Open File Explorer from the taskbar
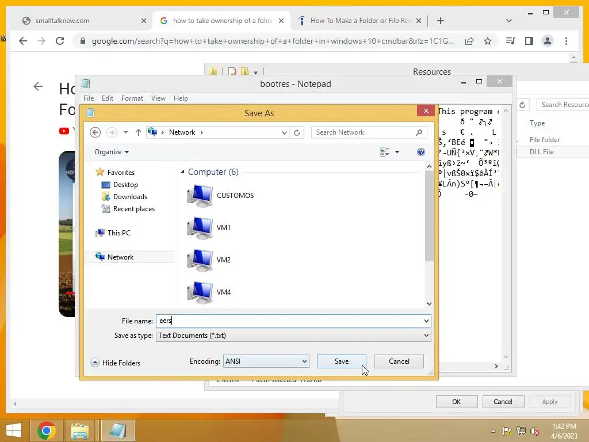589x442 pixels. coord(79,430)
